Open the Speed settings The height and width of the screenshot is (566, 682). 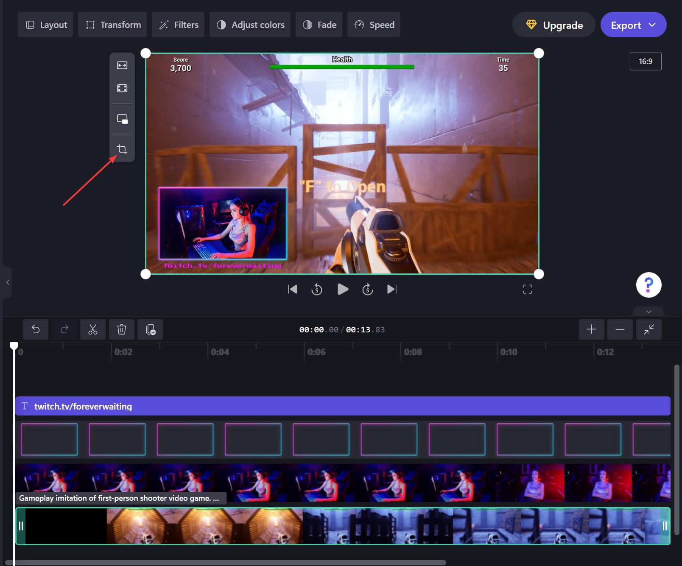(x=373, y=25)
